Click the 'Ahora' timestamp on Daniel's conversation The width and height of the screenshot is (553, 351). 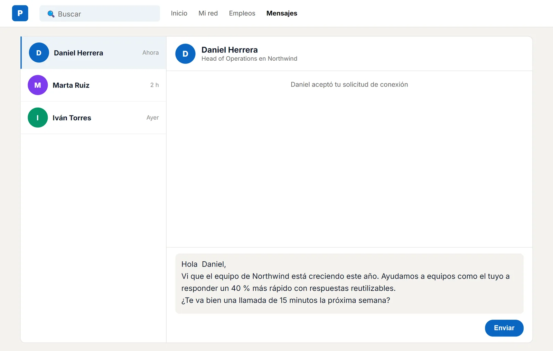pos(151,53)
